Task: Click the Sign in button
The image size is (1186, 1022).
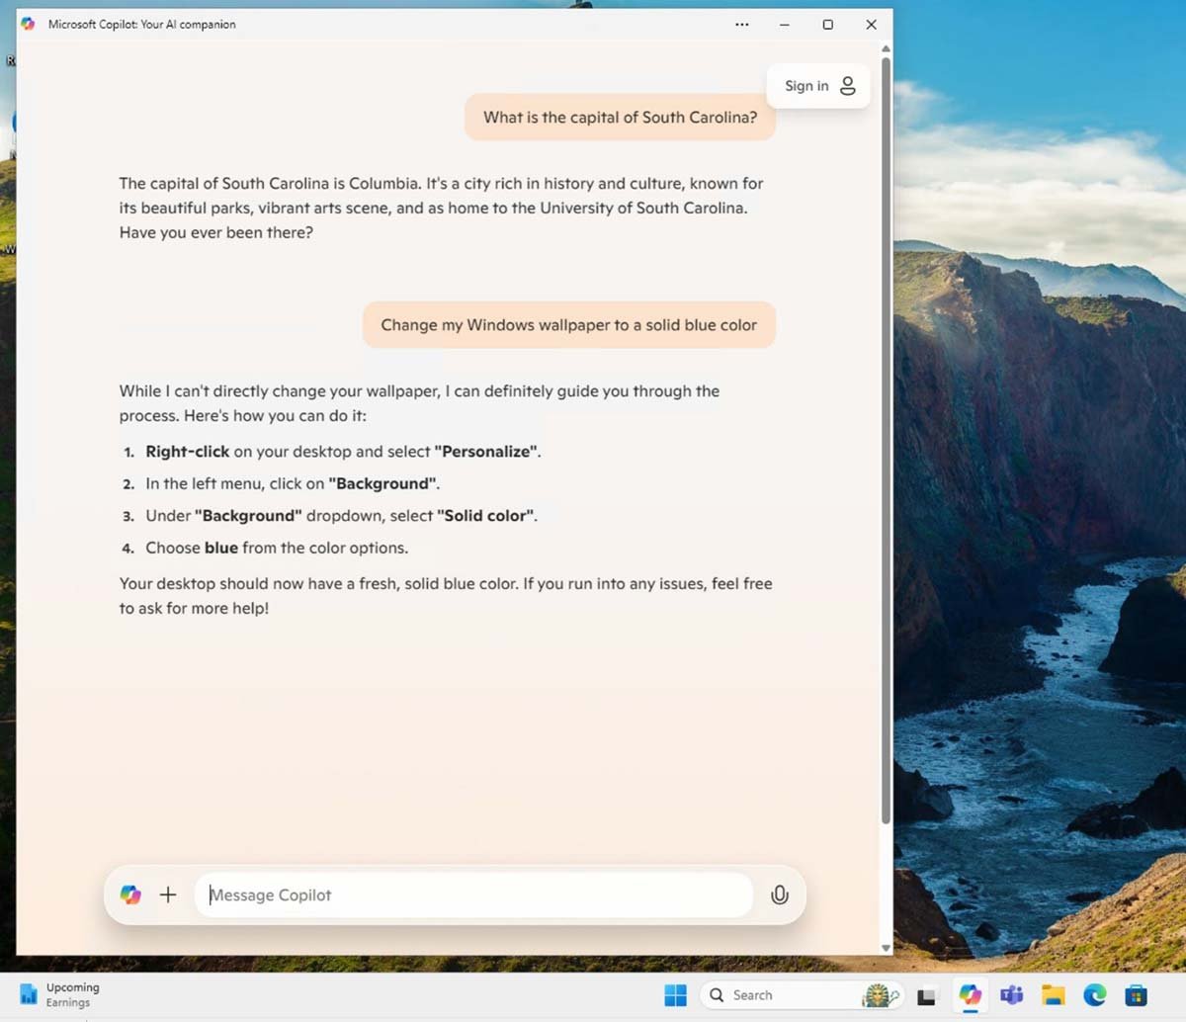Action: point(818,86)
